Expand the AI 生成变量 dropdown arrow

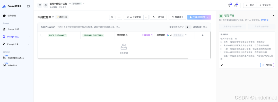pos(146,17)
